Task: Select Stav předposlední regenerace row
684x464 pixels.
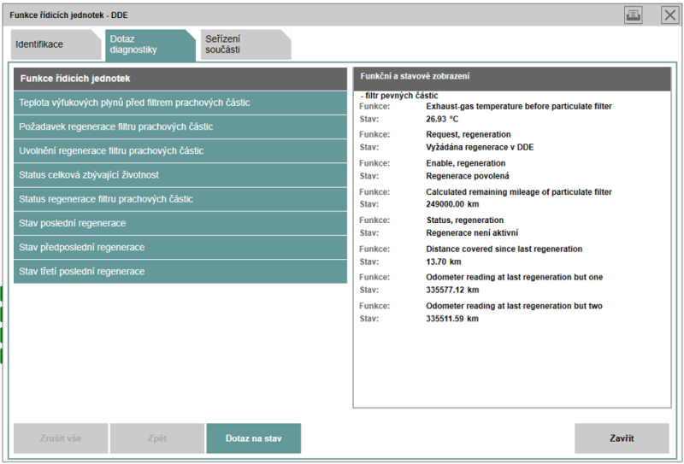Action: point(180,247)
